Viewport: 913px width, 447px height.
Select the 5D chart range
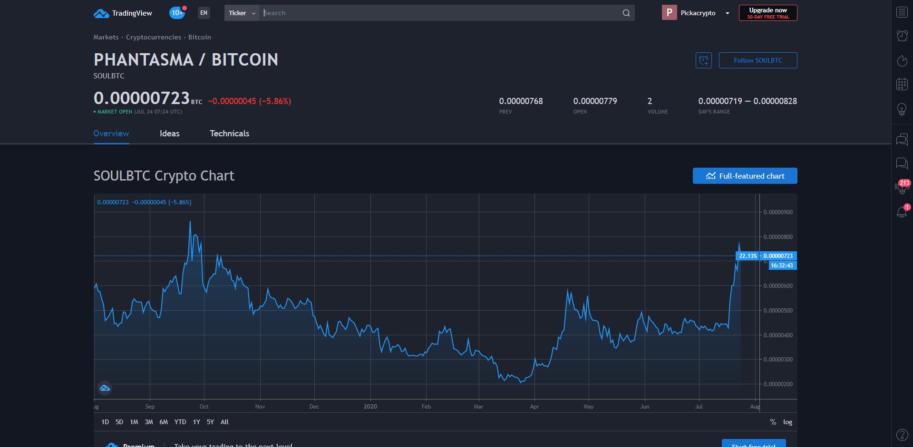point(119,422)
